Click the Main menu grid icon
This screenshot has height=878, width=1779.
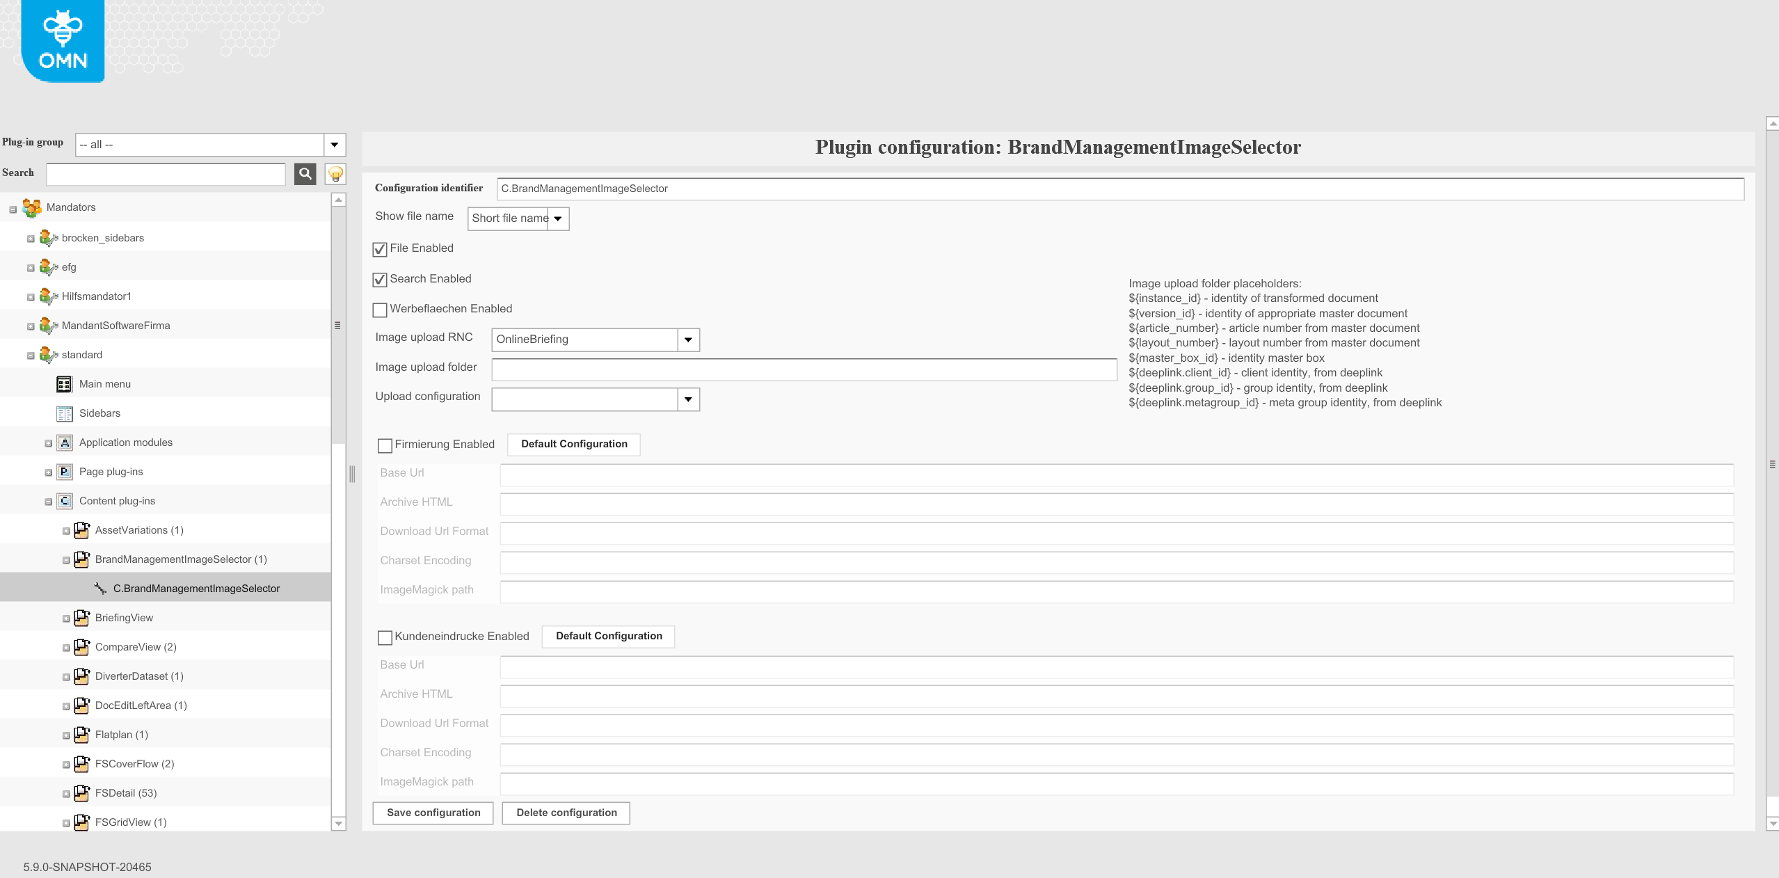tap(64, 384)
